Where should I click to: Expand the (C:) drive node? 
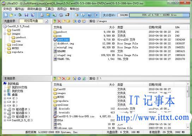coord(5,98)
